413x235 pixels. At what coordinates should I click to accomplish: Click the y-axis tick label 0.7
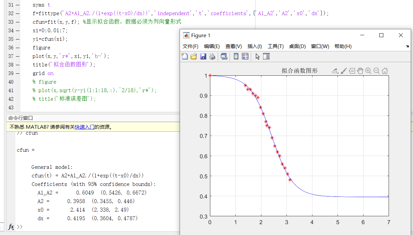(x=203, y=136)
